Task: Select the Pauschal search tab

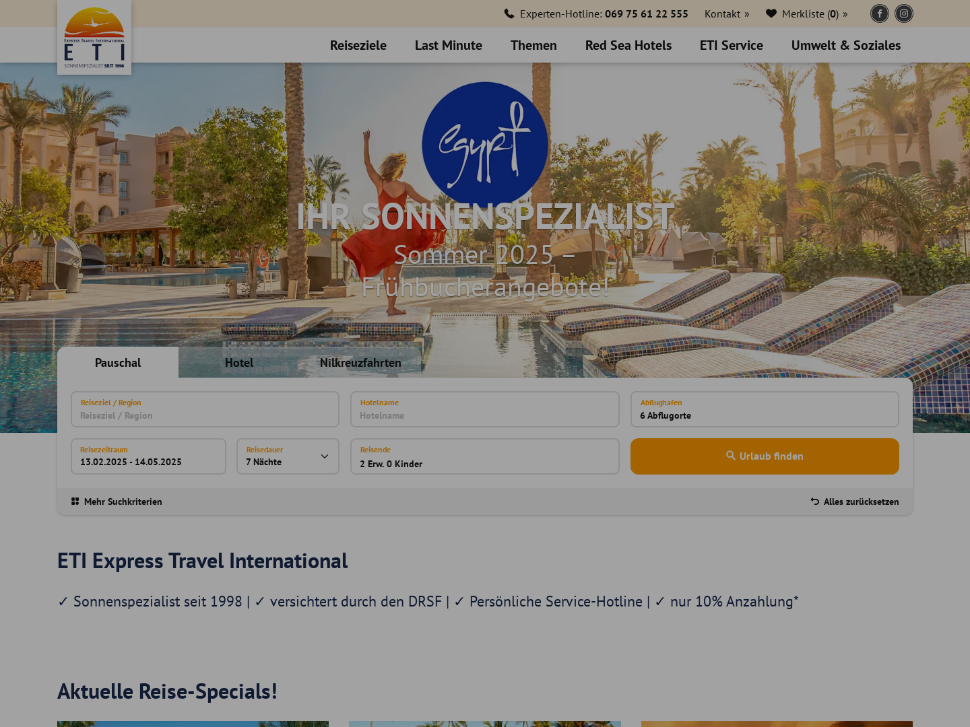Action: (118, 362)
